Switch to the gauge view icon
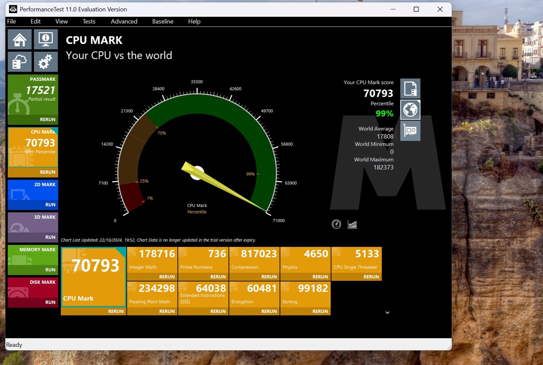 pyautogui.click(x=336, y=224)
